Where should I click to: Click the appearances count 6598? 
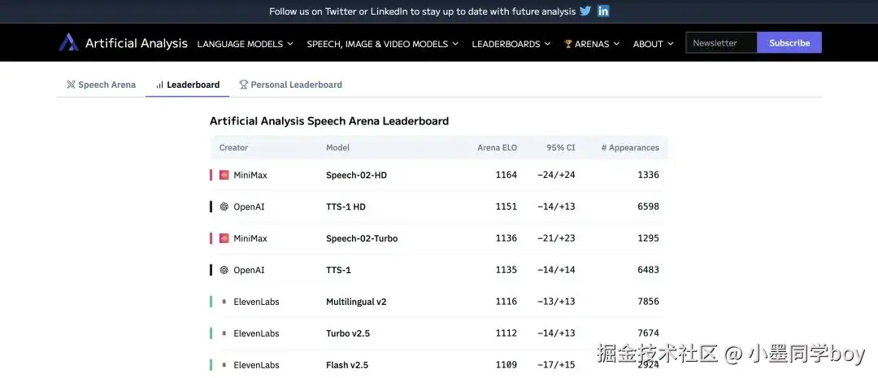(x=649, y=206)
